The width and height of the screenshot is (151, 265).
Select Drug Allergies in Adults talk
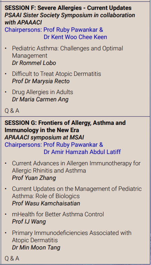click(42, 92)
